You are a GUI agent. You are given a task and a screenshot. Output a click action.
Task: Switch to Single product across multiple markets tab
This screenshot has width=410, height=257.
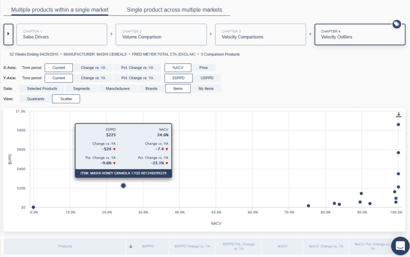(175, 10)
